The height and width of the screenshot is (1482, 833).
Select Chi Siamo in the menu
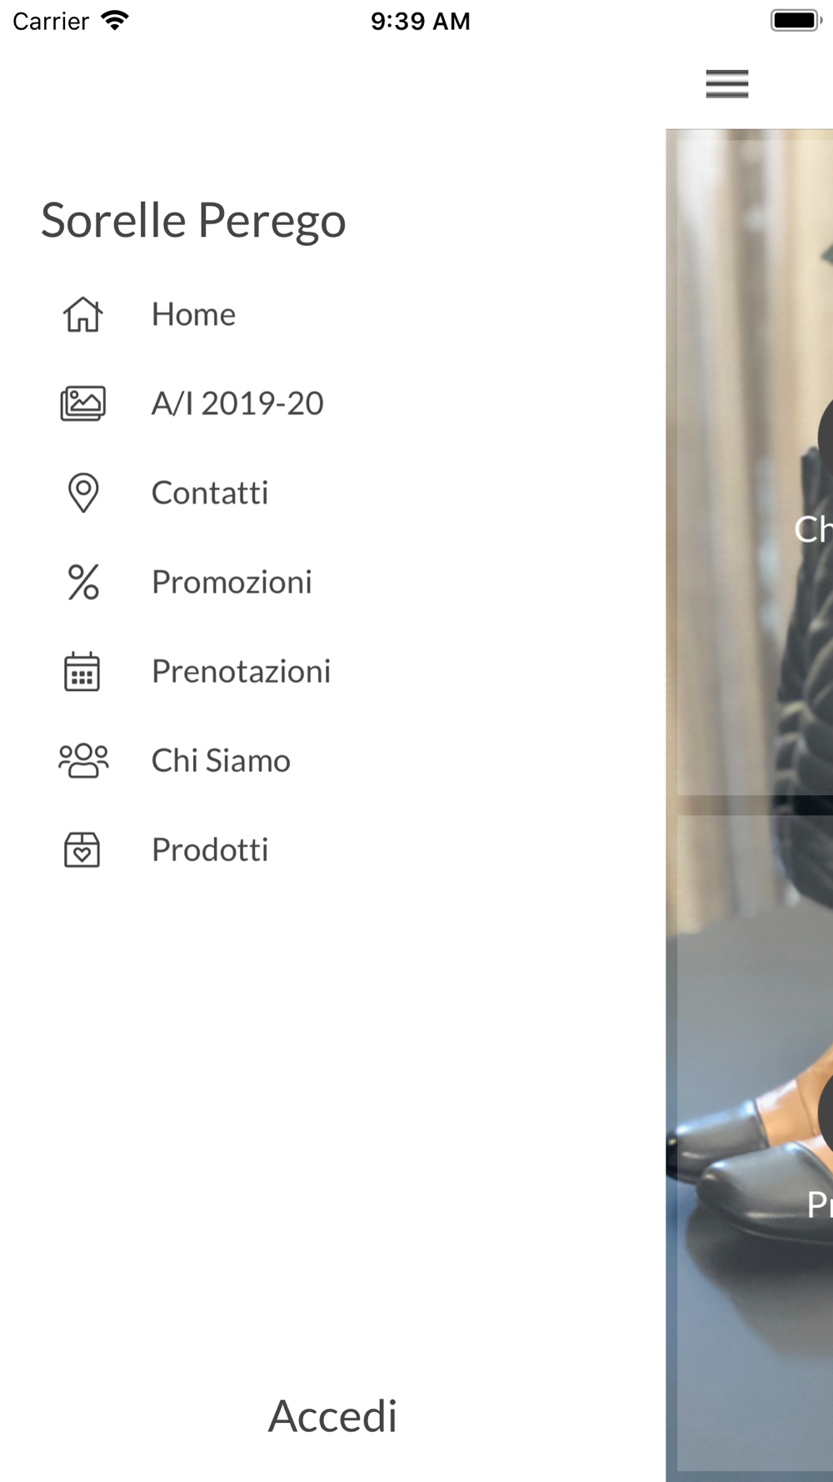point(221,760)
